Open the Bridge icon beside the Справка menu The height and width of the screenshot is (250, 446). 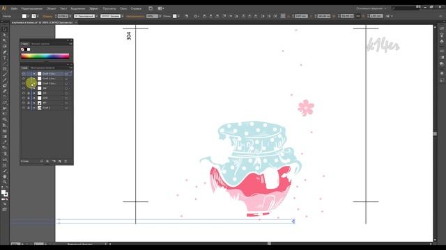[151, 8]
